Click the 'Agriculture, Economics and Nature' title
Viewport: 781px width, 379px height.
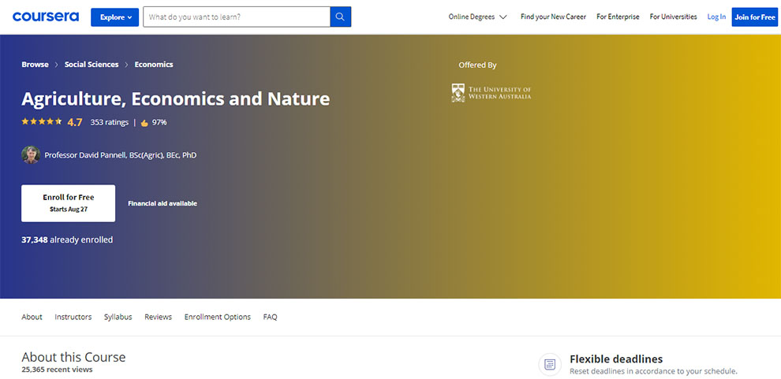click(x=176, y=99)
